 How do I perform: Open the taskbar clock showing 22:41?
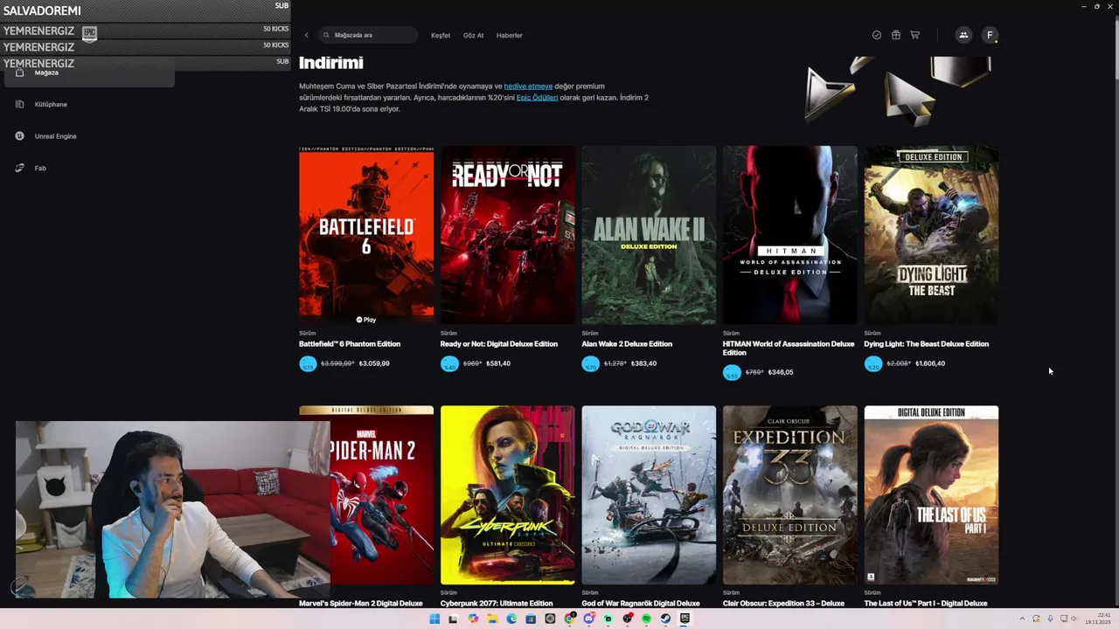coord(1099,619)
